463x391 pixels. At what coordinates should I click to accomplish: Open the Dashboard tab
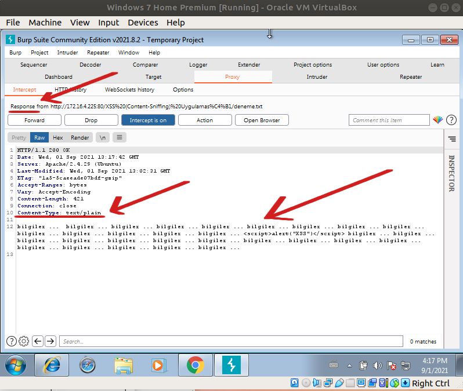point(59,76)
